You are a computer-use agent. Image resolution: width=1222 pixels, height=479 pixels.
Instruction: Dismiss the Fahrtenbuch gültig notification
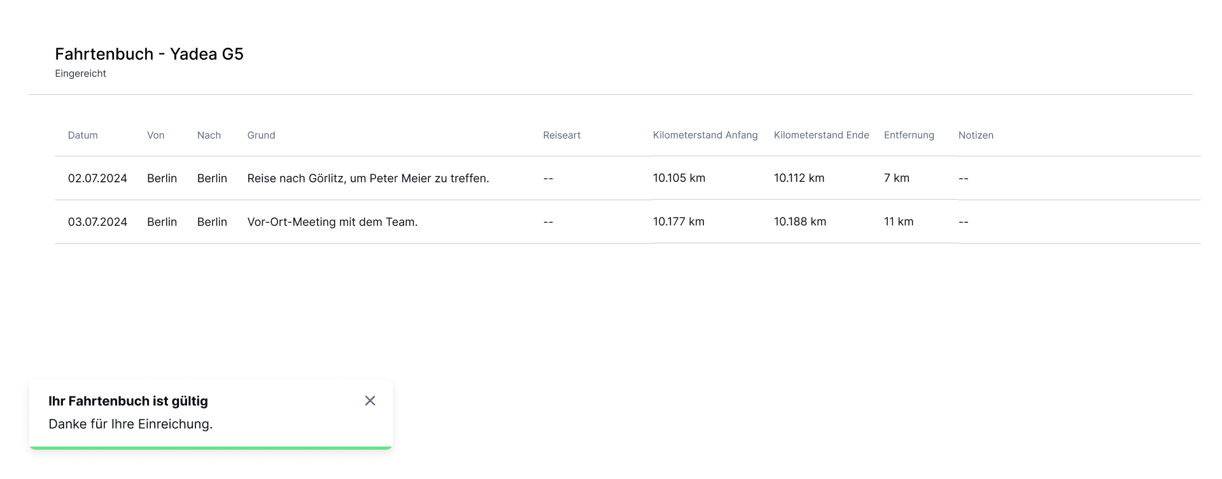pos(370,401)
